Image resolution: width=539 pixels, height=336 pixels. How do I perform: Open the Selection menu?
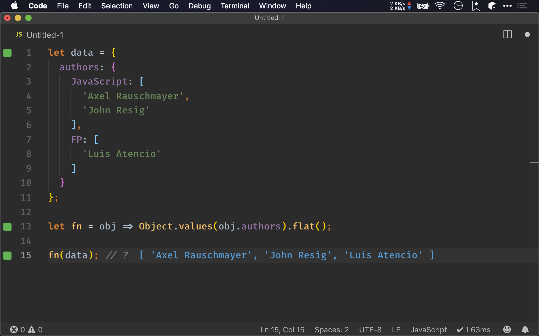click(x=117, y=6)
